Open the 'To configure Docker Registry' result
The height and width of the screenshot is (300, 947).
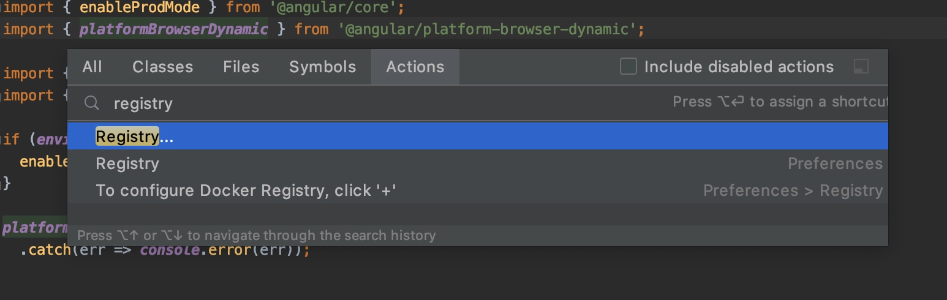pos(478,190)
